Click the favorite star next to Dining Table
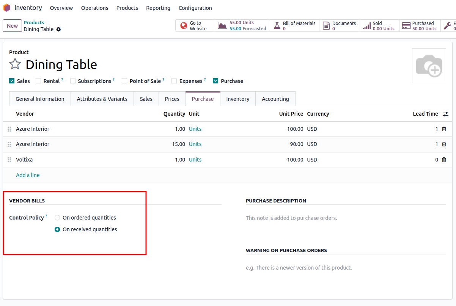Image resolution: width=456 pixels, height=306 pixels. (x=15, y=64)
